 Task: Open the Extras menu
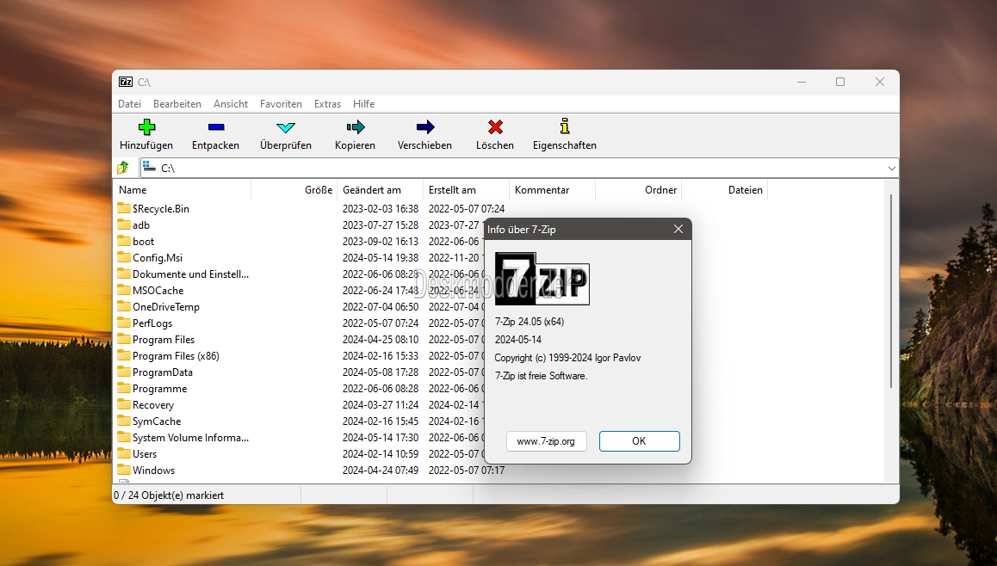(327, 103)
